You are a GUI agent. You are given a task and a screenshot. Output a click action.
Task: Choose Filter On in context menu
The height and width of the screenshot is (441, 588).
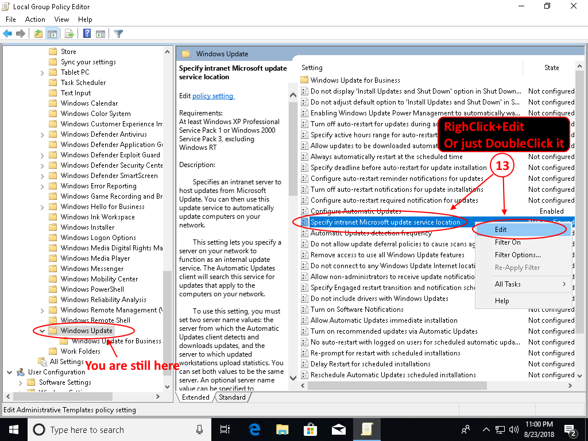523,242
